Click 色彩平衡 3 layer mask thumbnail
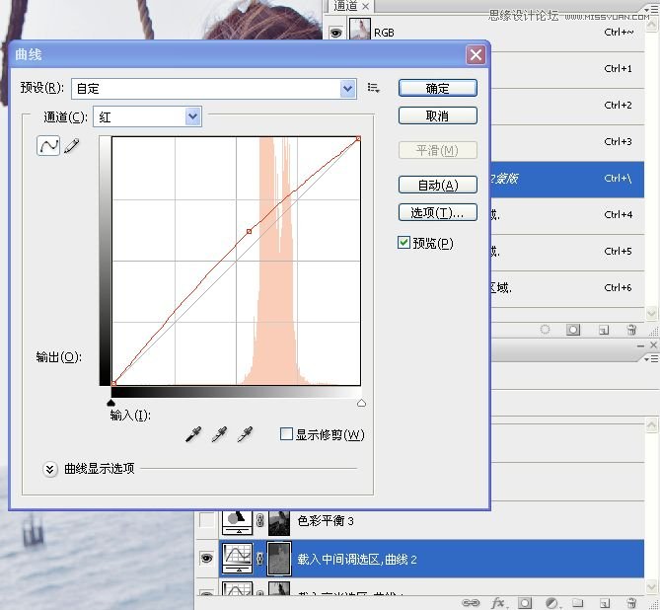The width and height of the screenshot is (660, 610). click(279, 523)
